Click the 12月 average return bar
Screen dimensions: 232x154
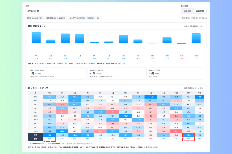coord(196,38)
